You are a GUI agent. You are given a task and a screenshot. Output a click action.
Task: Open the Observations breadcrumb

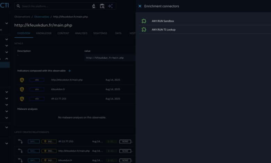click(22, 17)
